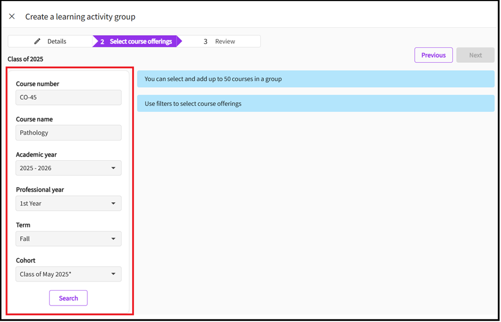Click the Course number field containing CO-45

[68, 97]
